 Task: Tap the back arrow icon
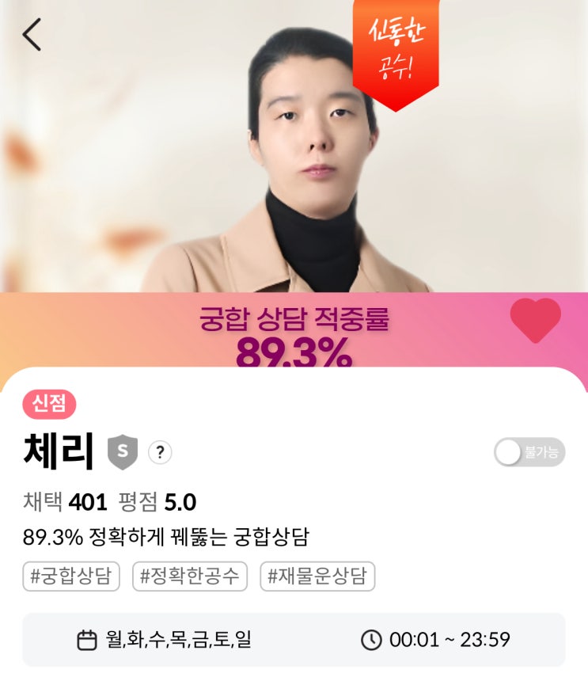[32, 34]
